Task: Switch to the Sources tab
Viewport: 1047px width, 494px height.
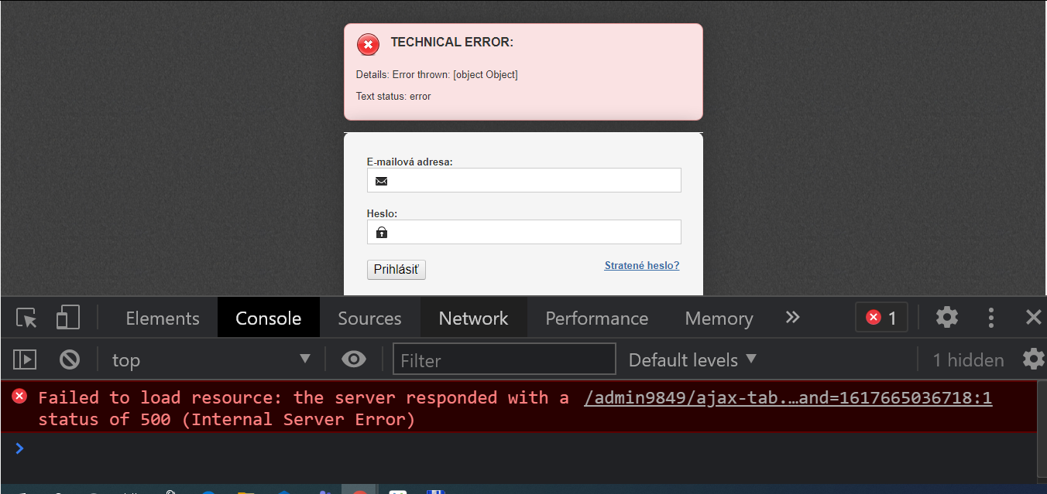Action: click(x=370, y=318)
